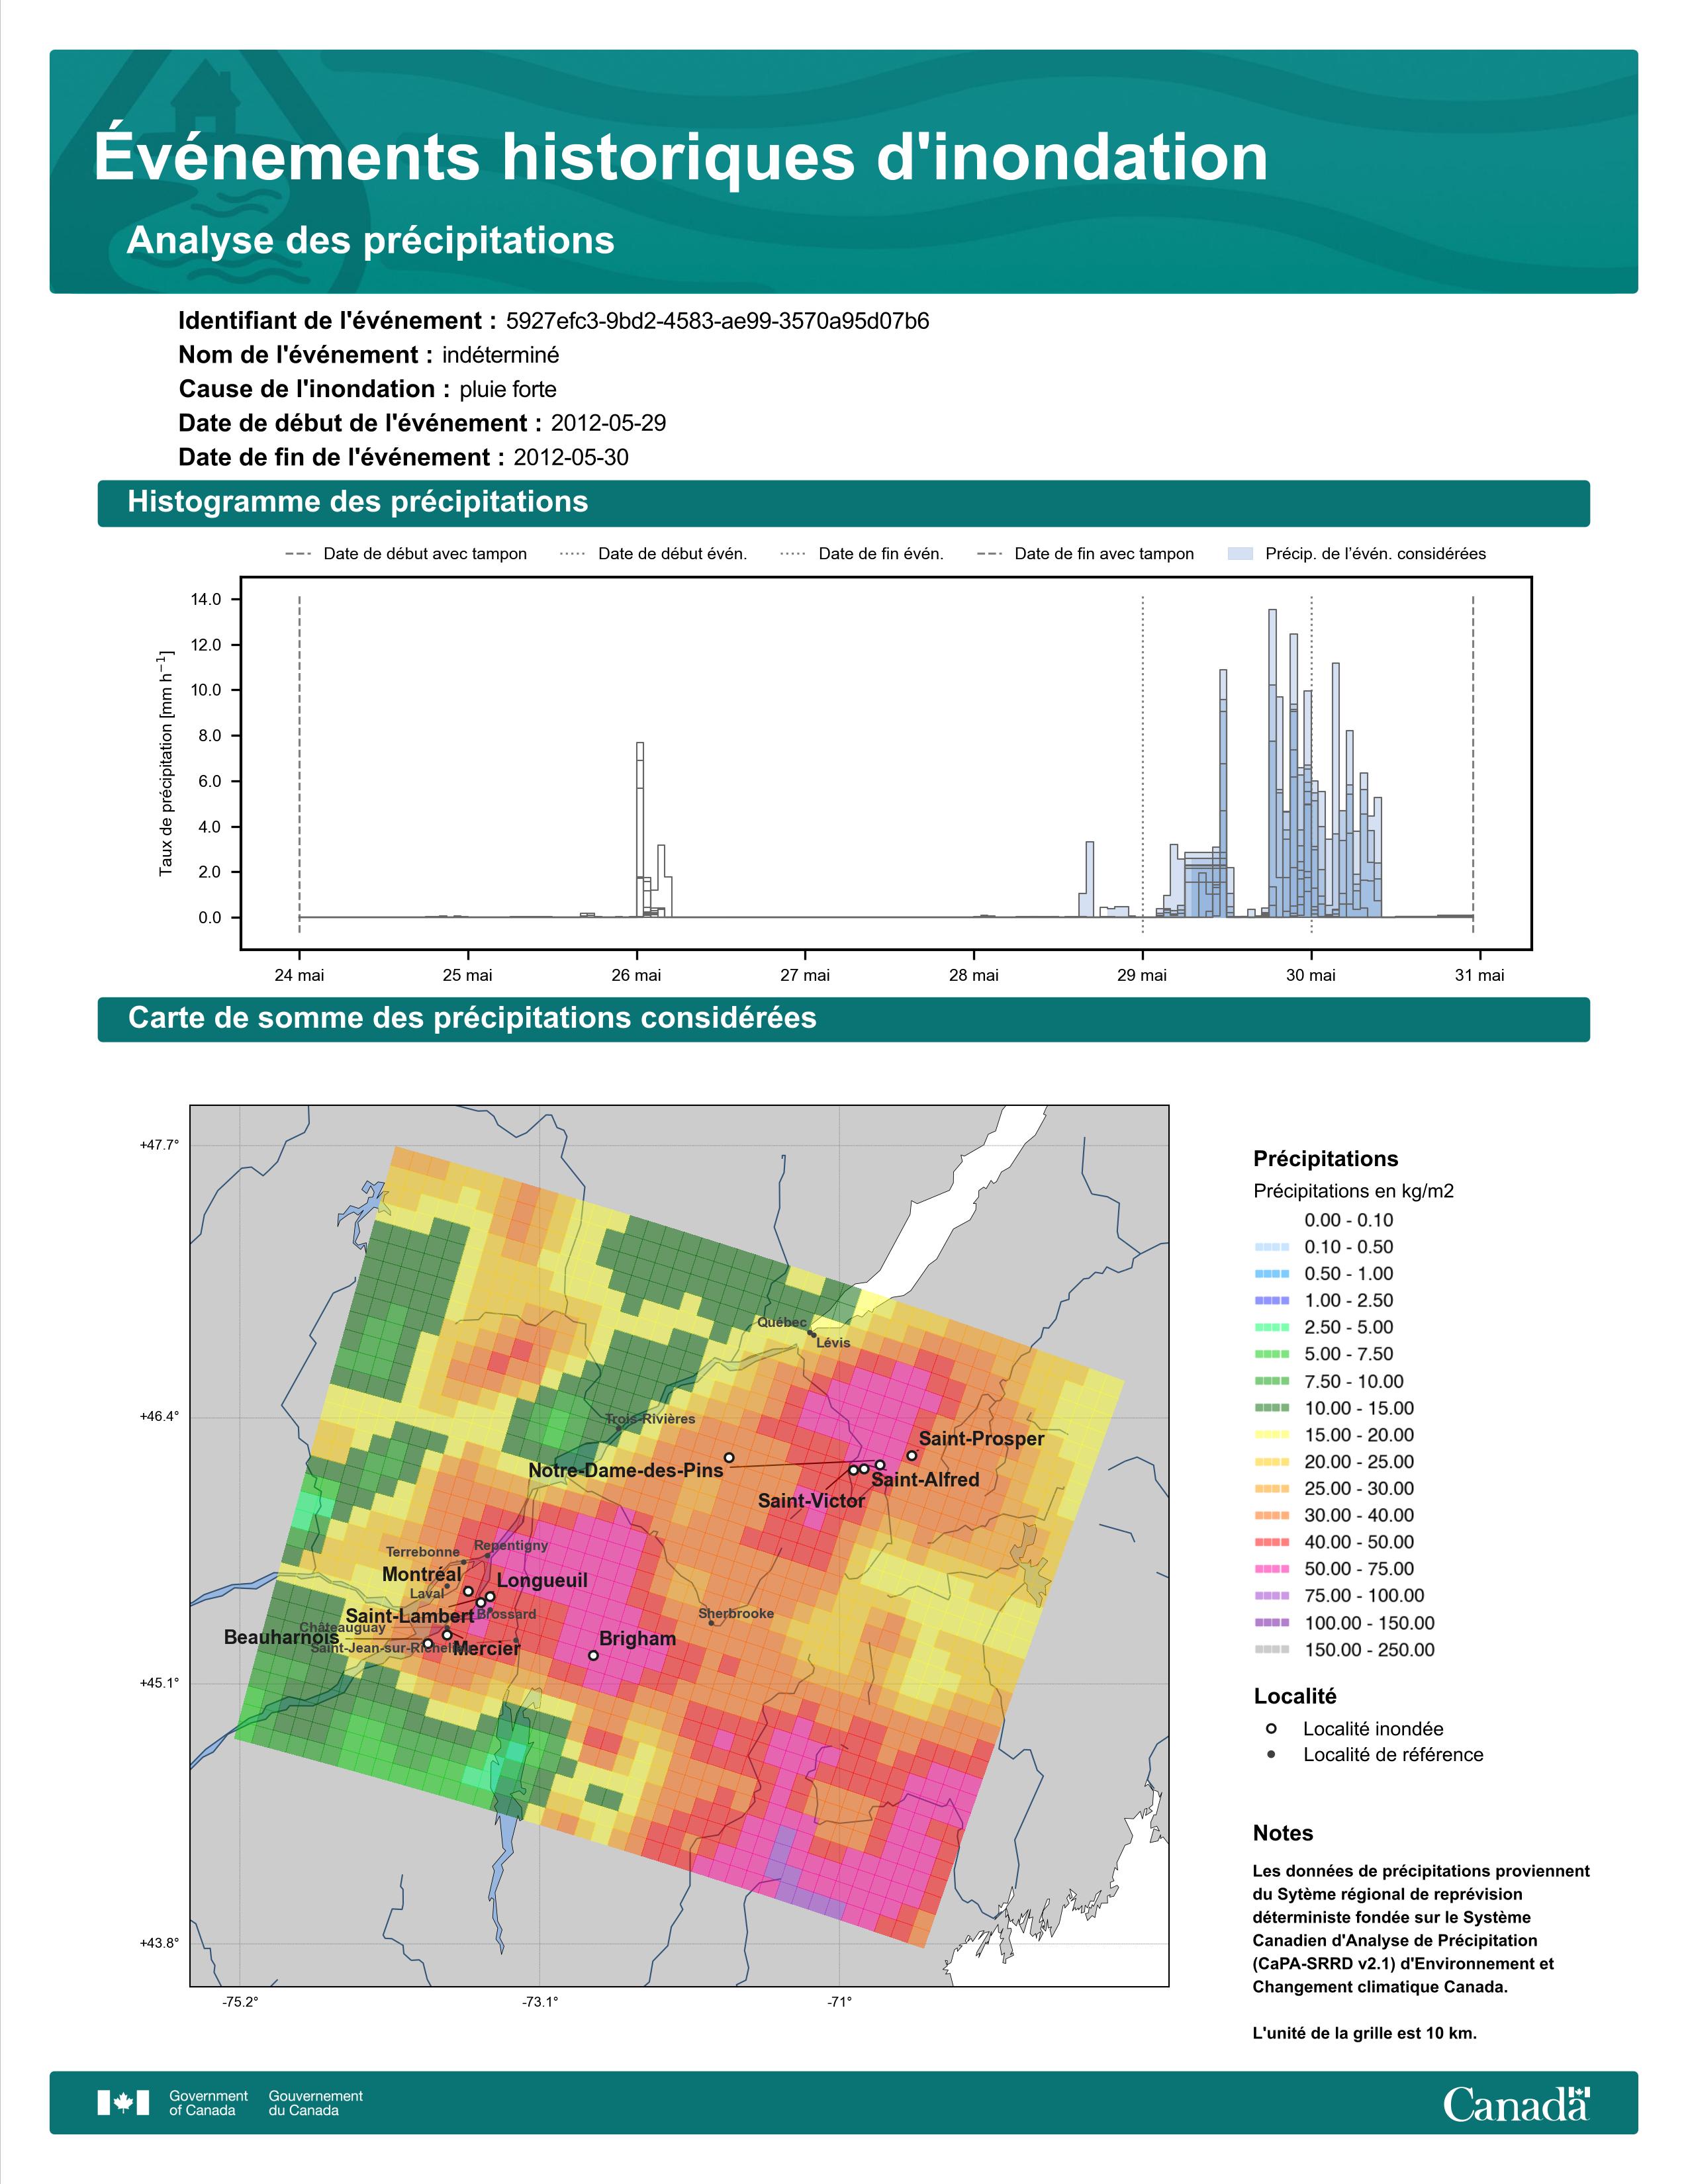Click the dotted event start line at 29 mai

click(1143, 765)
